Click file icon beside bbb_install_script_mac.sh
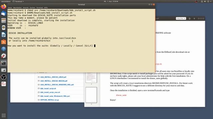Screen dimensions: 213x119 (x=39, y=93)
